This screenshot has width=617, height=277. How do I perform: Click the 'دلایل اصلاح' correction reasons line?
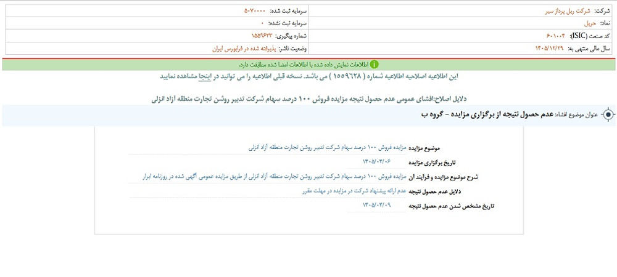click(x=309, y=99)
